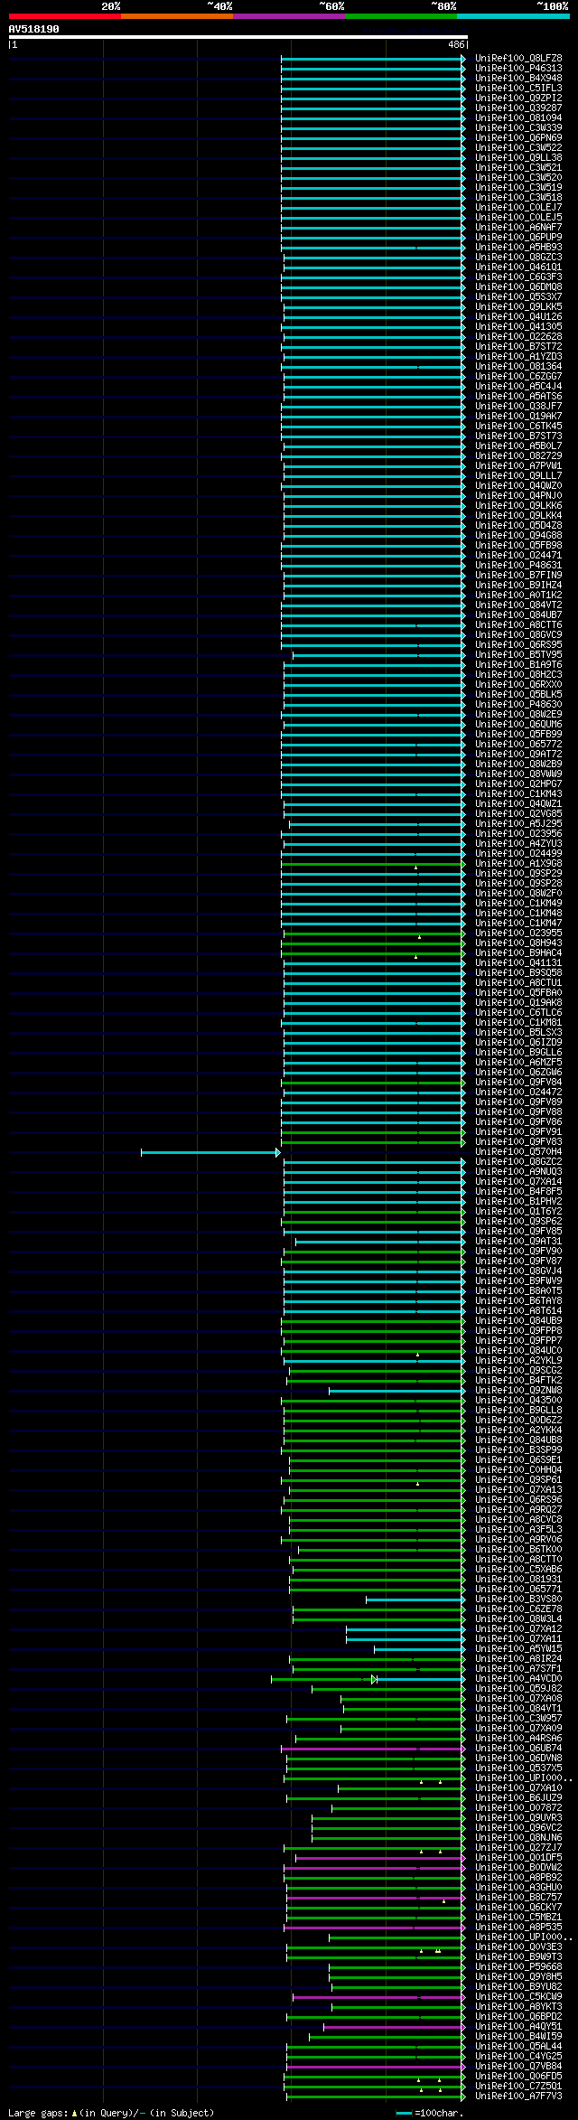Image resolution: width=578 pixels, height=2120 pixels.
Task: Click the label UniRef100_Q8GZC2
Action: pyautogui.click(x=518, y=1162)
